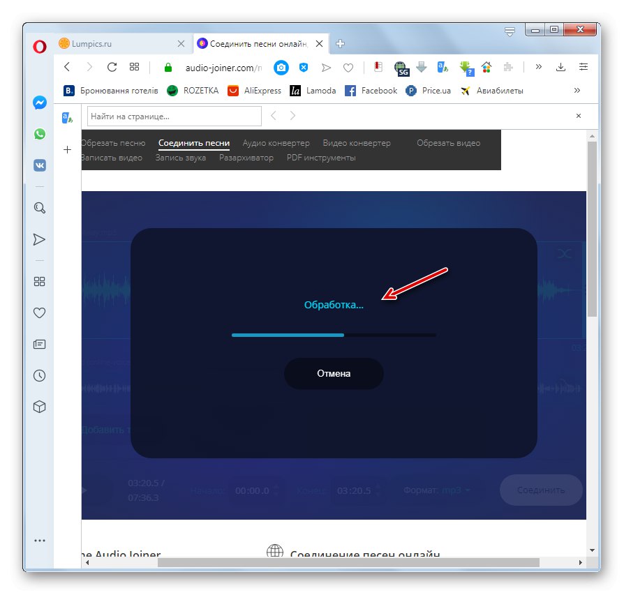Open downloads panel arrow icon
The height and width of the screenshot is (595, 624).
point(560,67)
